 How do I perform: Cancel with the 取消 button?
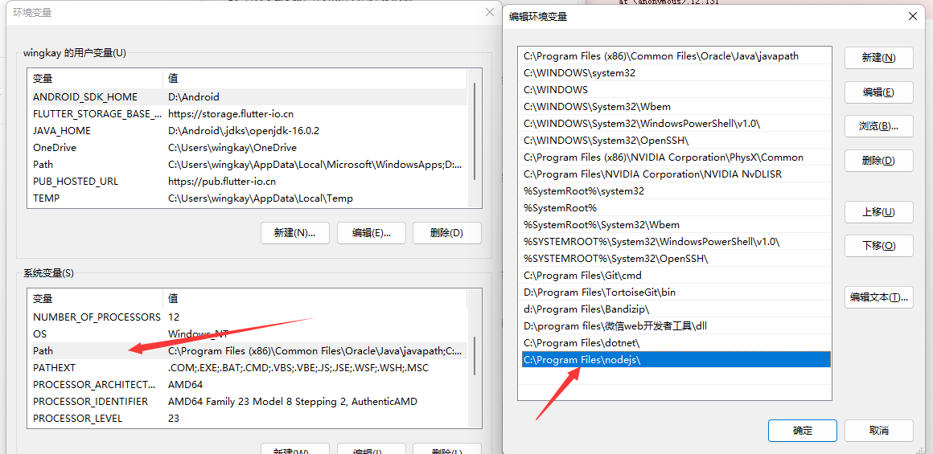pos(878,431)
